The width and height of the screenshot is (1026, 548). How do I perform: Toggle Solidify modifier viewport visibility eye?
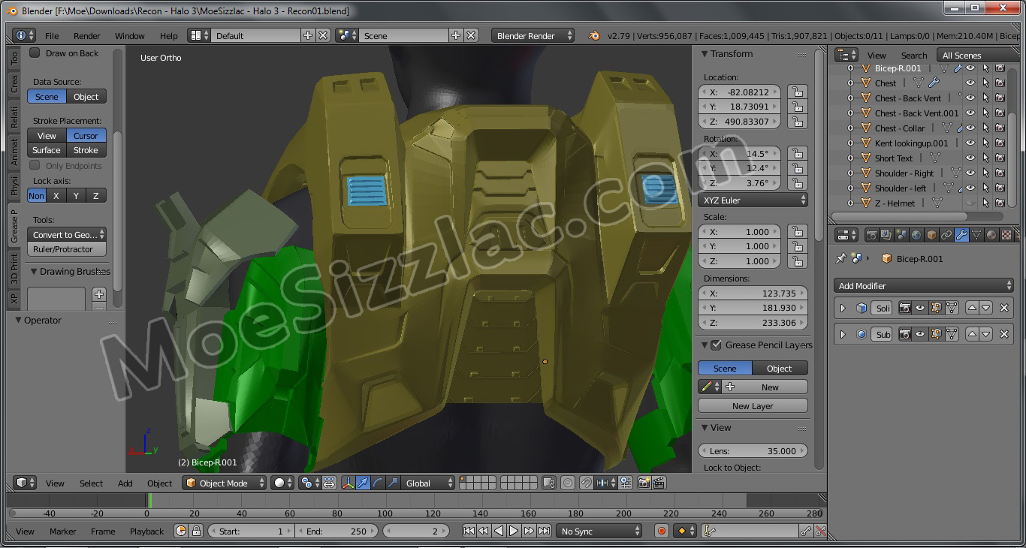coord(920,309)
